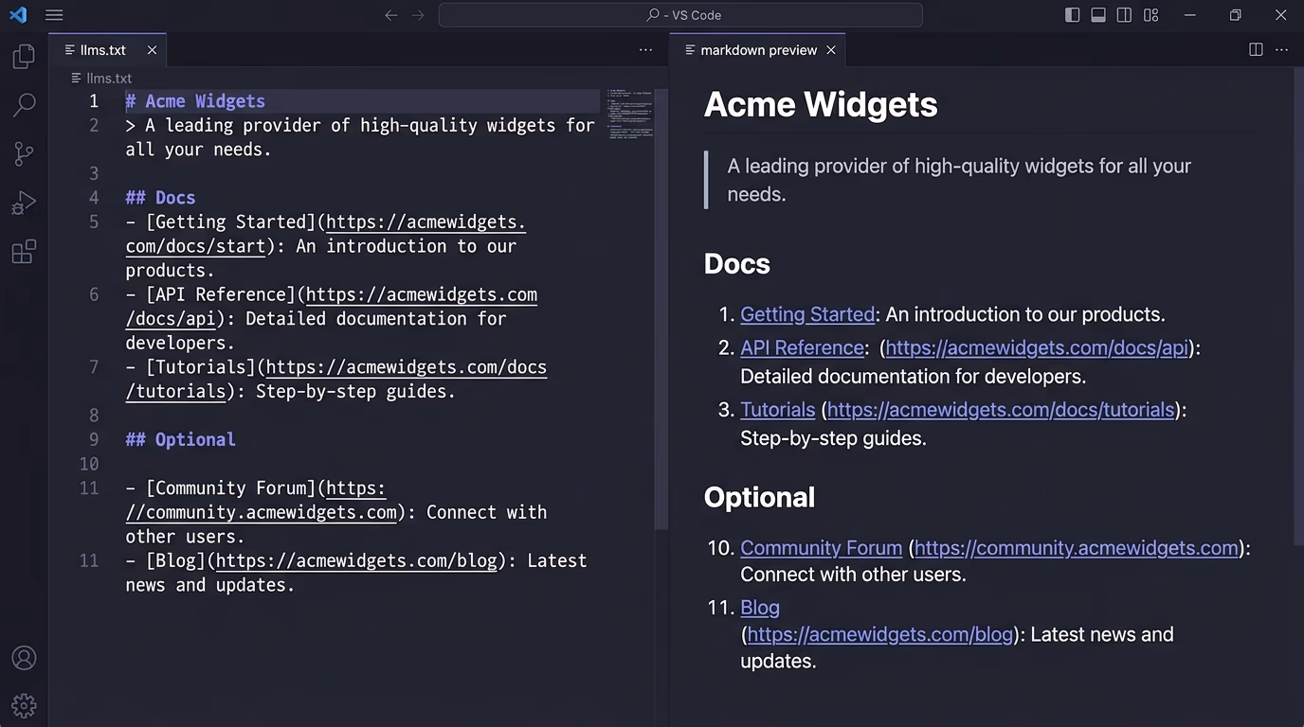Toggle the bottom panel layout icon
The width and height of the screenshot is (1304, 727).
(x=1098, y=15)
